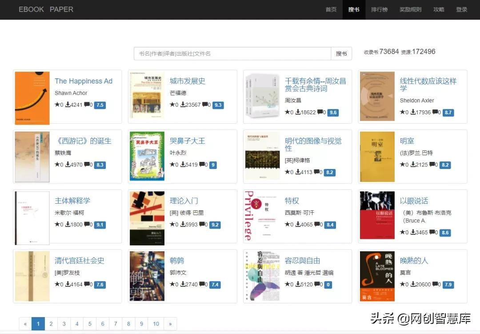Click the 搜书 search button
The width and height of the screenshot is (480, 334).
(341, 53)
